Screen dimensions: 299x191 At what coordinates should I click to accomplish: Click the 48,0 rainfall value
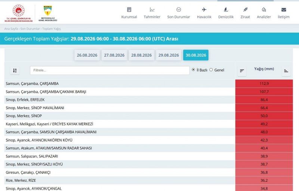[x=264, y=132]
